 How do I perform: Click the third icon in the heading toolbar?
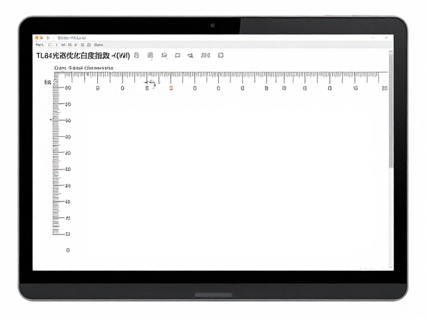coord(164,55)
